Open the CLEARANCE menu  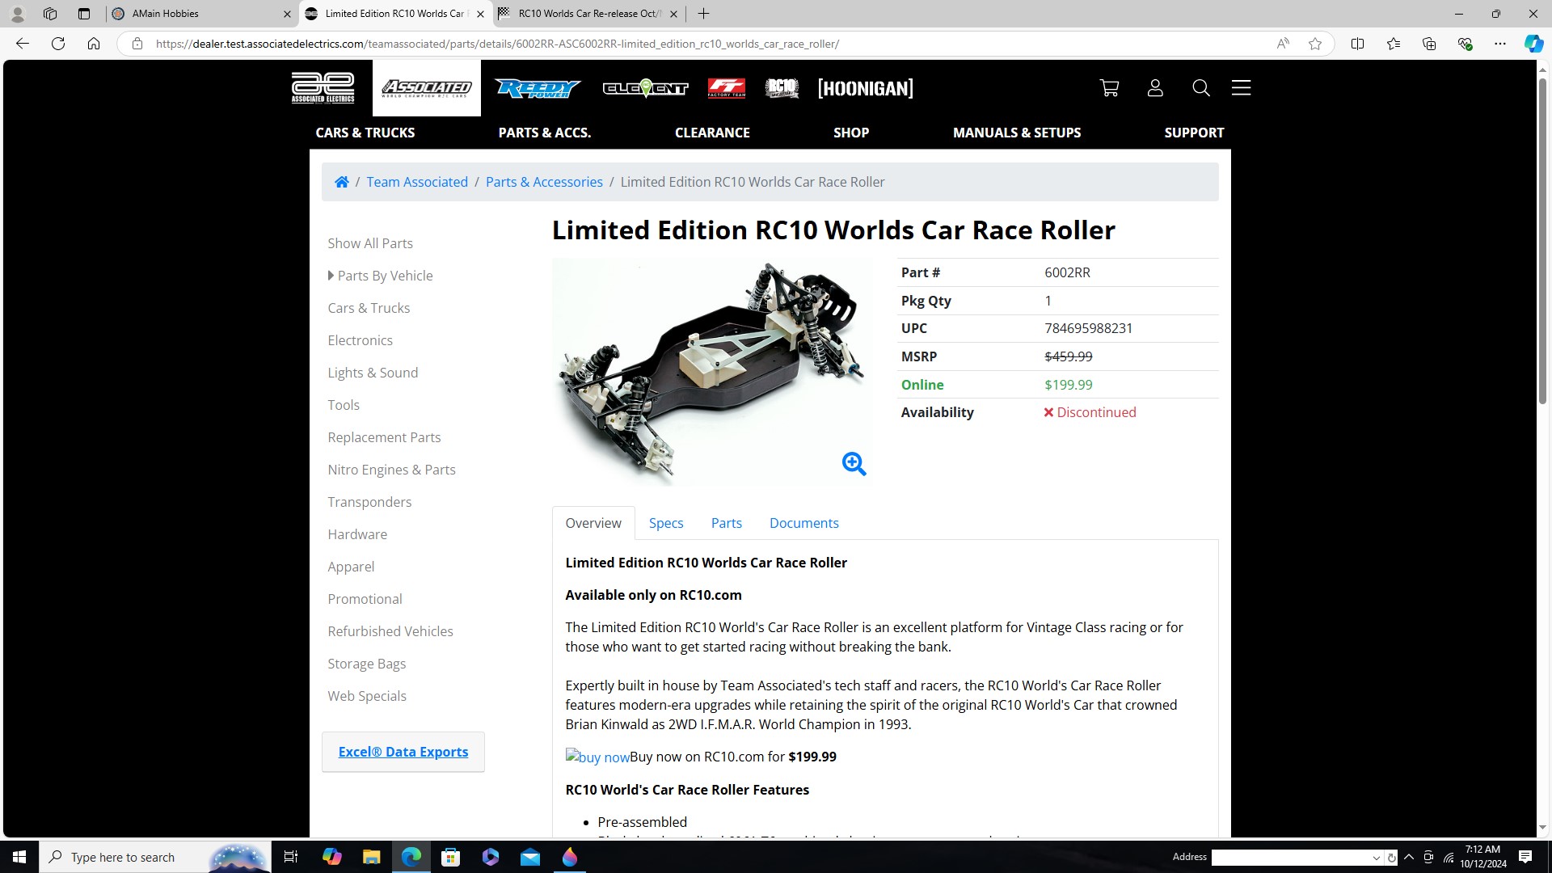pos(712,133)
